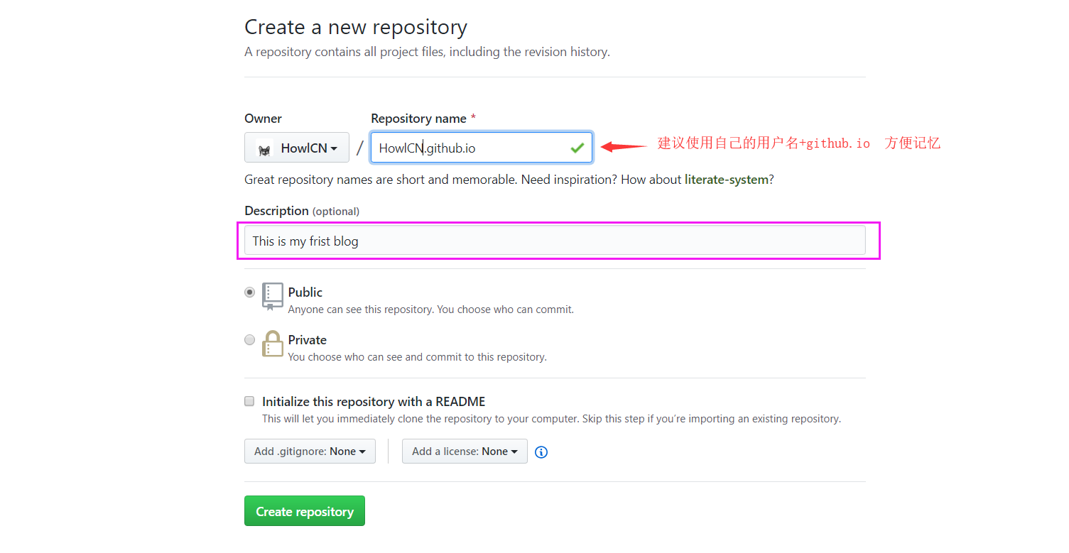Click the Private label text
1069x553 pixels.
pos(308,340)
